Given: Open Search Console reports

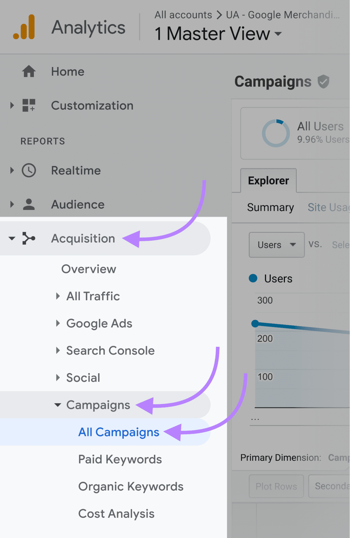Looking at the screenshot, I should 111,350.
